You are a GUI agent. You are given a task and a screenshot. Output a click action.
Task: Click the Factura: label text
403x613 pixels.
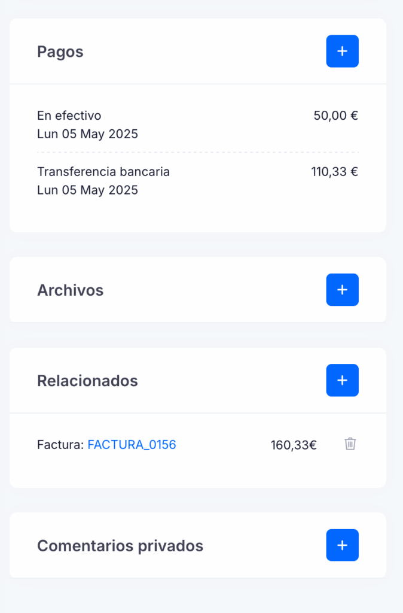pos(60,445)
